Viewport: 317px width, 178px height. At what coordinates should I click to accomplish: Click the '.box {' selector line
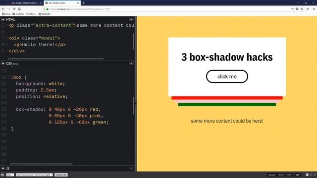[x=19, y=77]
